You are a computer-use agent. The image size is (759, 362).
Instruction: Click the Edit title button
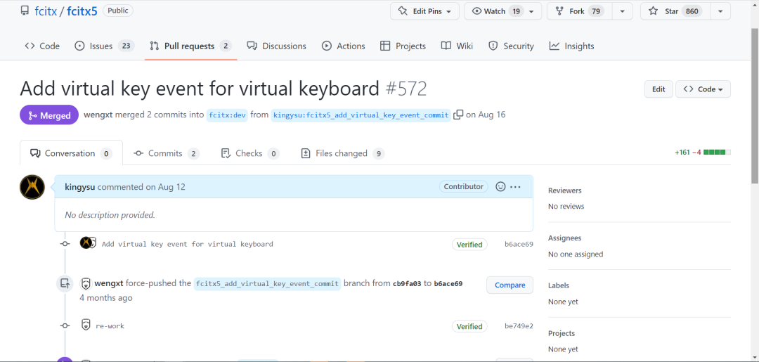click(659, 89)
